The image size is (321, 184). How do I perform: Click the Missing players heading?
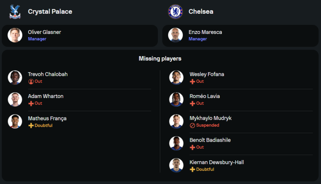point(160,59)
